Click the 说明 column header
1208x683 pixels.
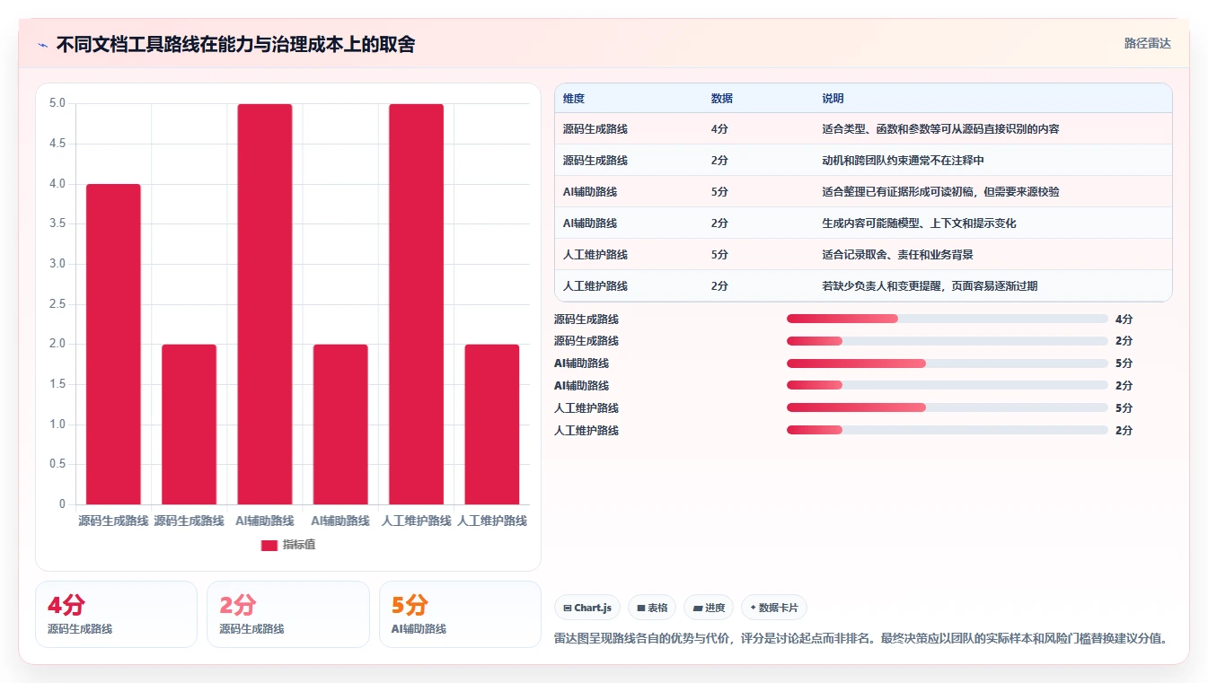click(x=833, y=99)
